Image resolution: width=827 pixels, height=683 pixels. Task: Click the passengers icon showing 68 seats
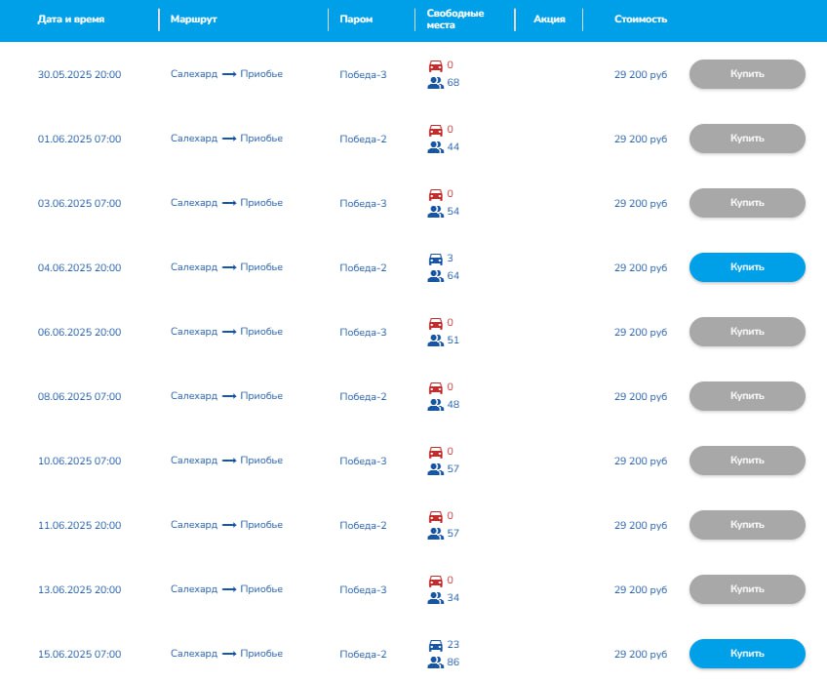pyautogui.click(x=436, y=83)
